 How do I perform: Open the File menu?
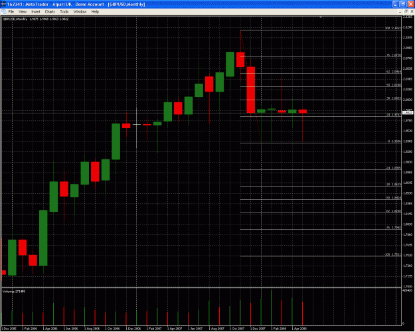[11, 12]
